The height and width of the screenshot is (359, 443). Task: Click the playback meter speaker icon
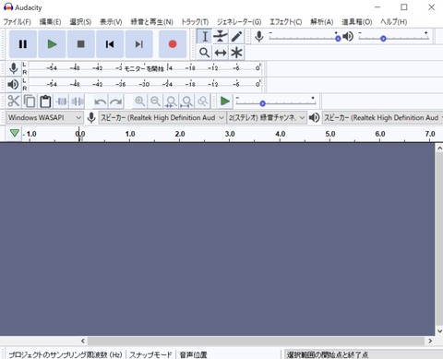(x=13, y=84)
